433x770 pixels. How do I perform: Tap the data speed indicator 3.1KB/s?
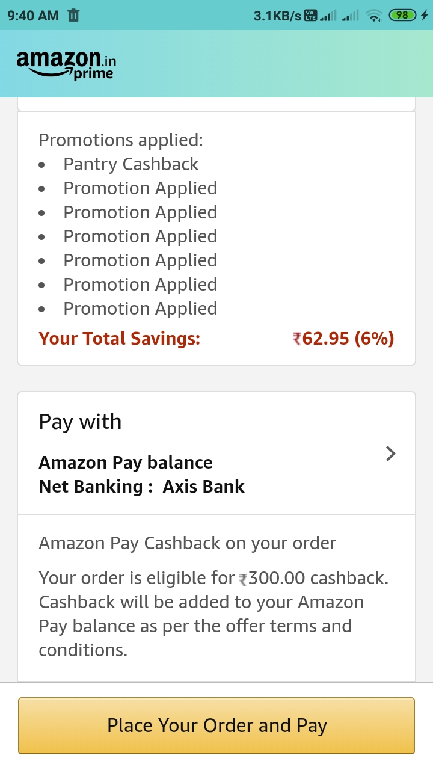[276, 16]
